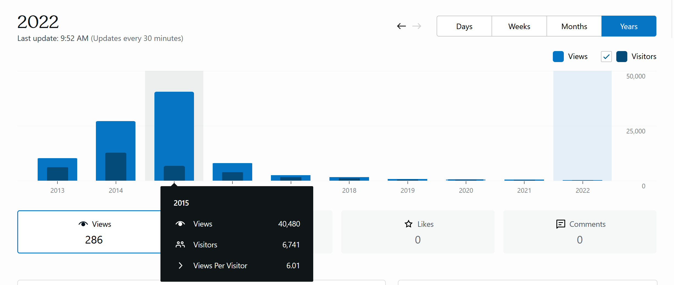Switch to the Days tab
The image size is (674, 285).
[464, 26]
